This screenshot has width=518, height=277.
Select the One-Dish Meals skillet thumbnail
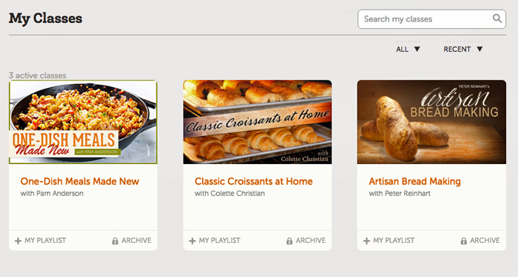83,122
